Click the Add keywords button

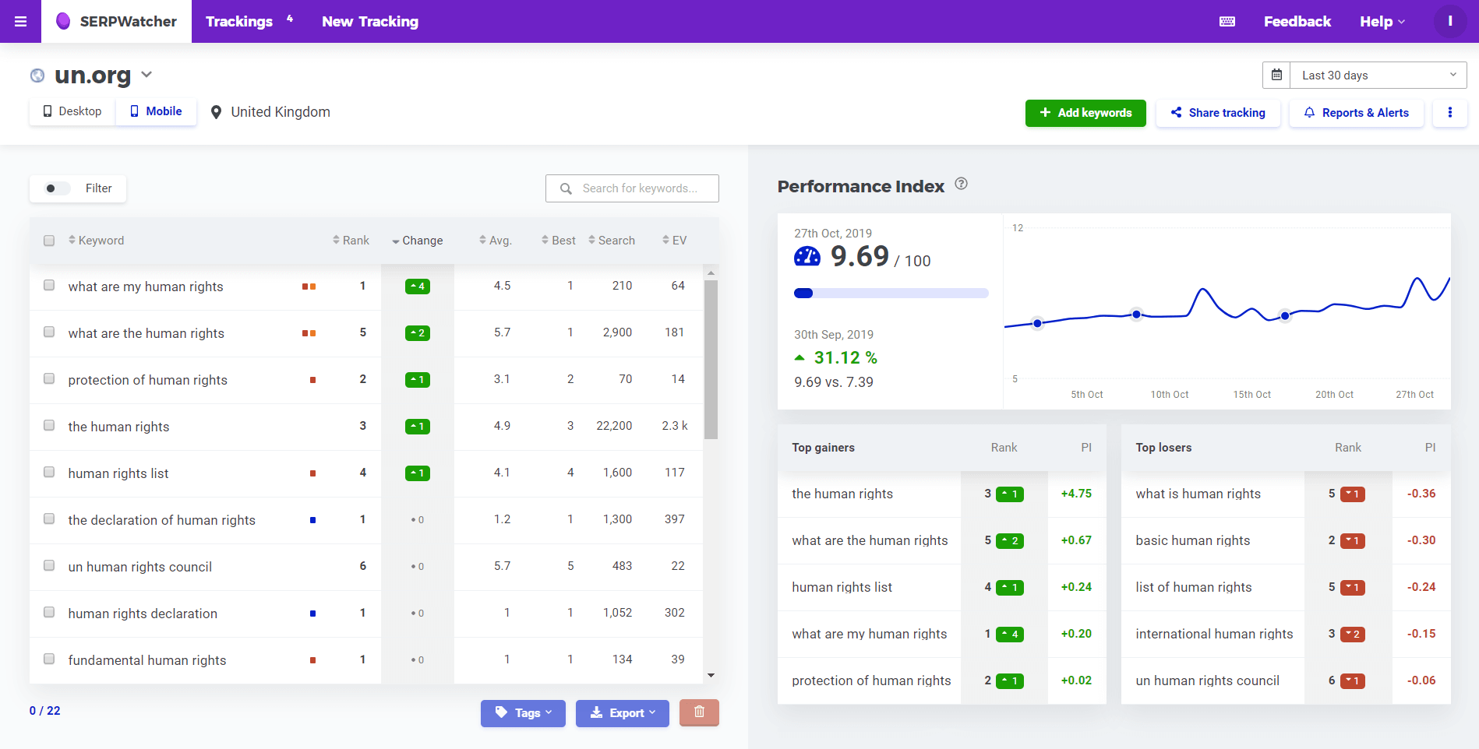point(1085,113)
